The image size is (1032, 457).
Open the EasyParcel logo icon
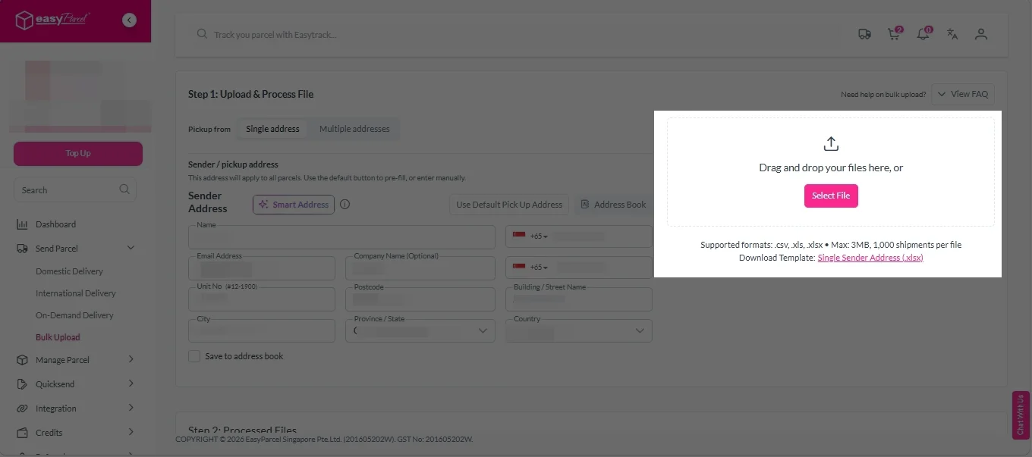(27, 20)
